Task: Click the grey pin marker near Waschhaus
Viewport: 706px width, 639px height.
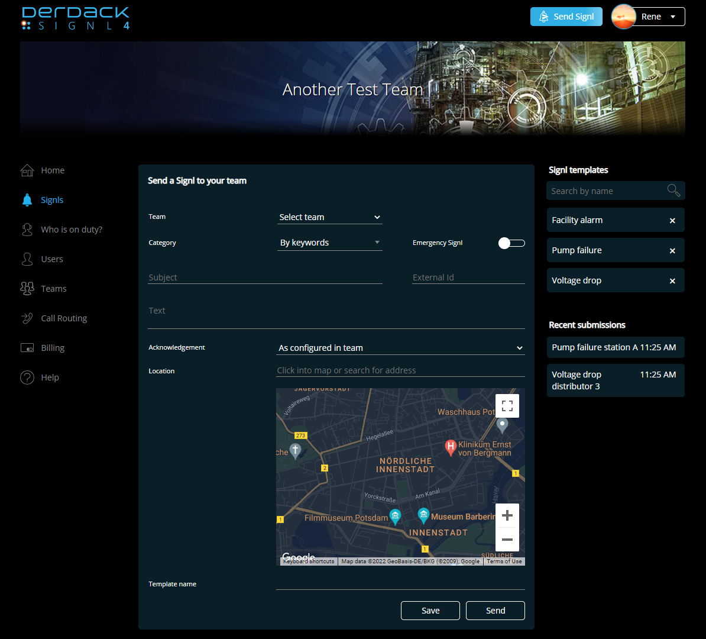Action: 502,424
